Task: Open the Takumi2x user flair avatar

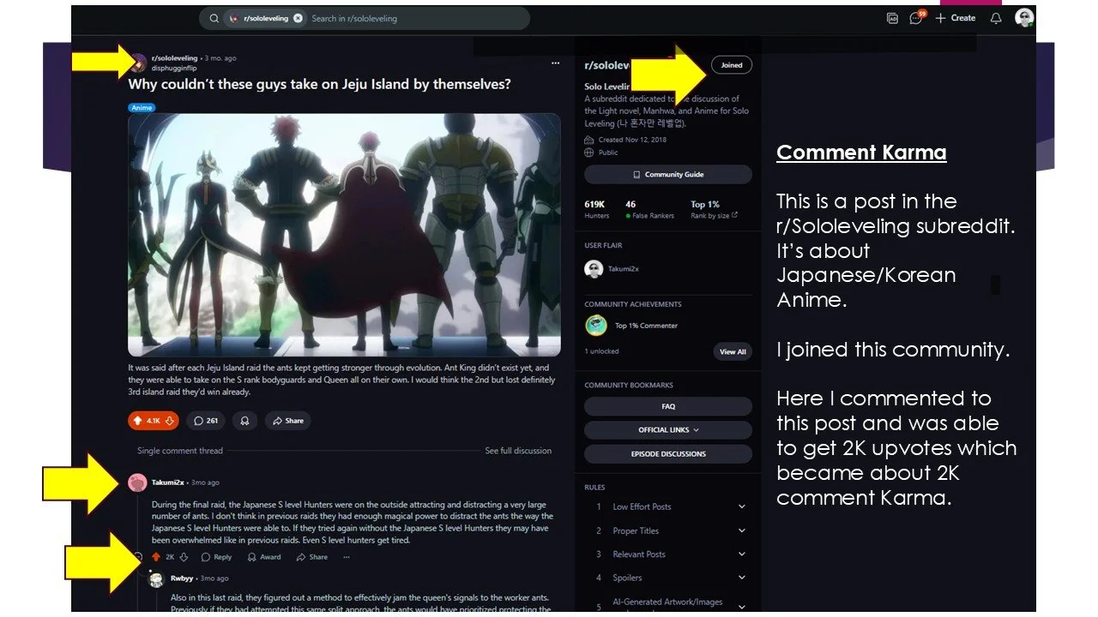Action: coord(594,268)
